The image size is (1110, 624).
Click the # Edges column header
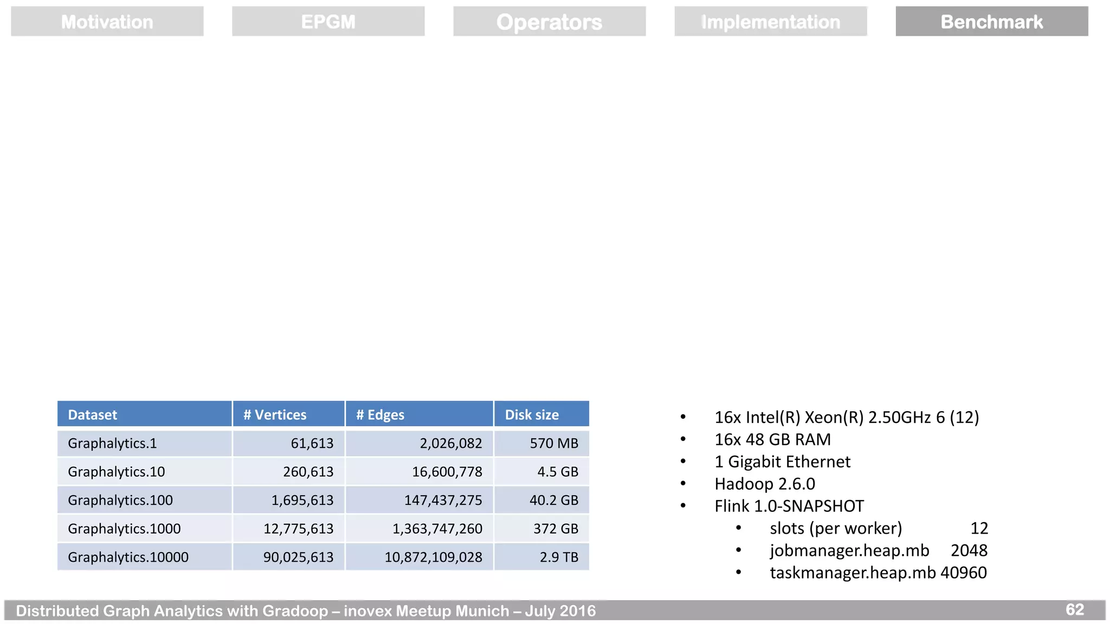(420, 414)
